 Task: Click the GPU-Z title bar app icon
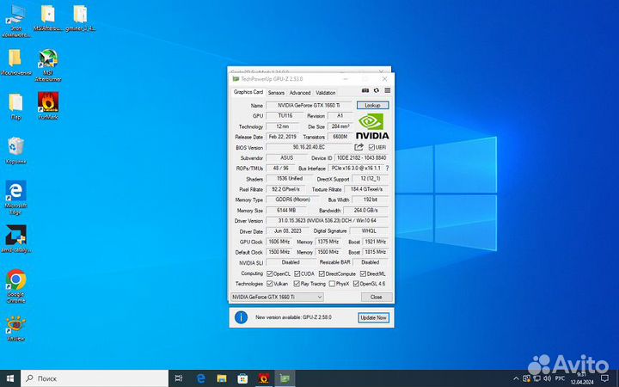tap(236, 79)
